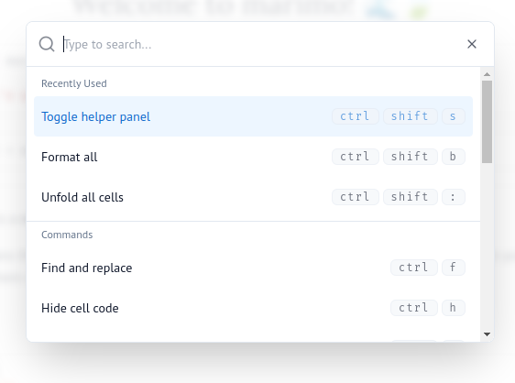Click the shift badge on Format all

[x=411, y=157]
